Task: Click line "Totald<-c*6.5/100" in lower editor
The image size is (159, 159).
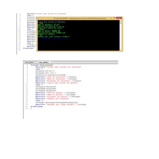Action: pyautogui.click(x=46, y=73)
